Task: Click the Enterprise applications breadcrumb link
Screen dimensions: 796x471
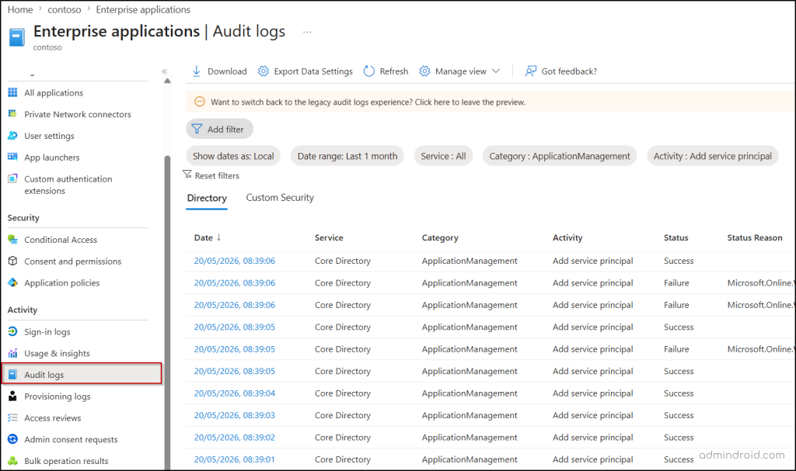Action: (143, 9)
